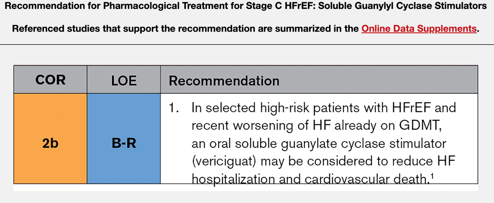
Task: Select the LOE column header
Action: coord(124,80)
